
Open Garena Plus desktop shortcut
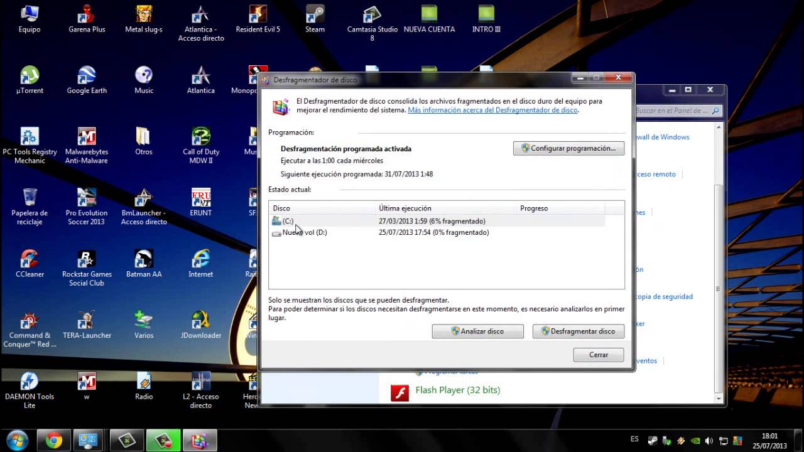coord(87,19)
